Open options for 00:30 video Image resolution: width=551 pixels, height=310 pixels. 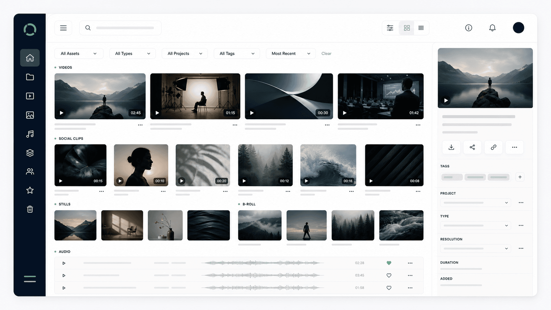coord(327,125)
